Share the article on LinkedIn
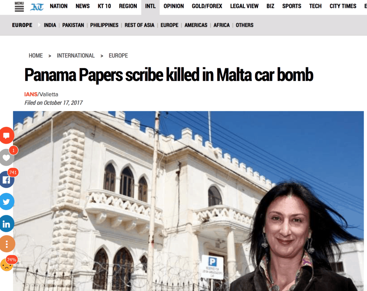Viewport: 367px width, 291px height. click(x=6, y=224)
